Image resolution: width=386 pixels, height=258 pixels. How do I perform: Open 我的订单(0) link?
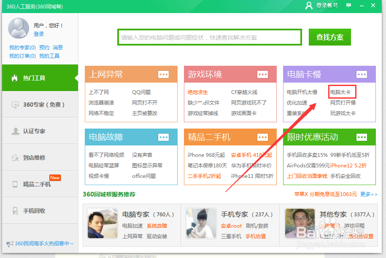pos(22,56)
